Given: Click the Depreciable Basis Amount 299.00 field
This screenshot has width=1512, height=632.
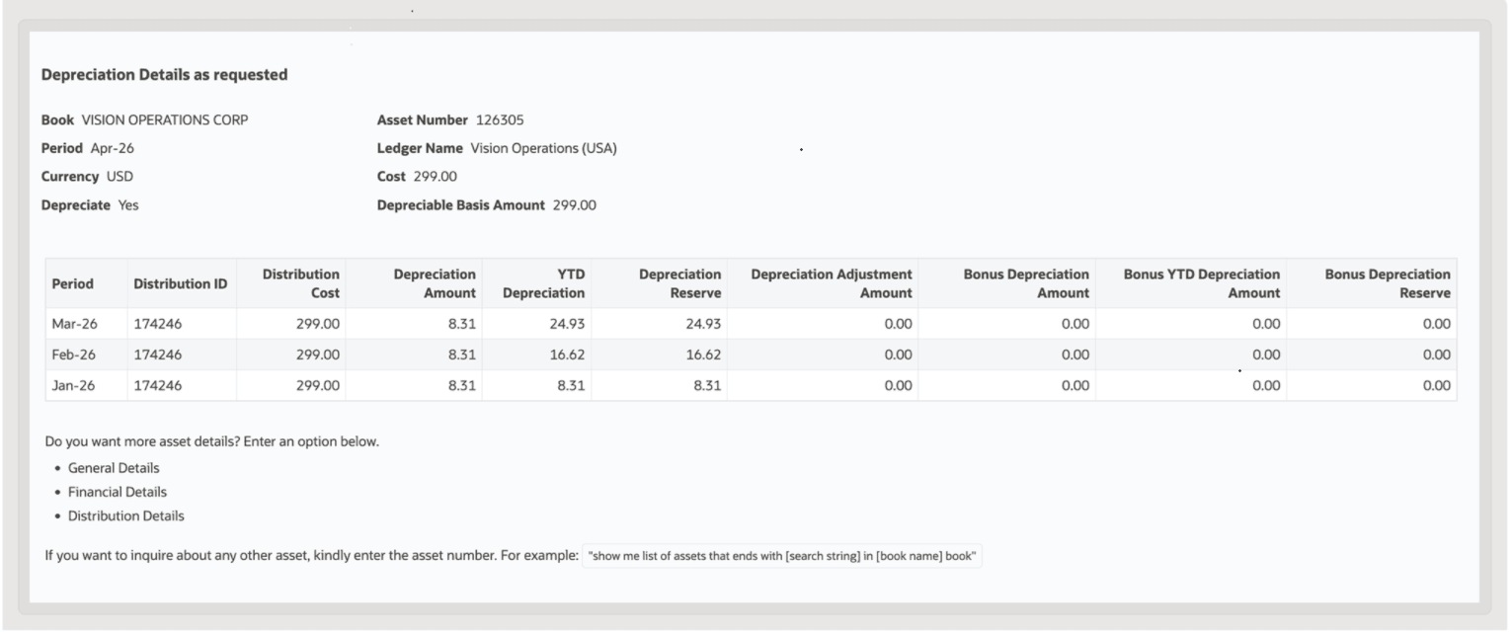Looking at the screenshot, I should 487,204.
